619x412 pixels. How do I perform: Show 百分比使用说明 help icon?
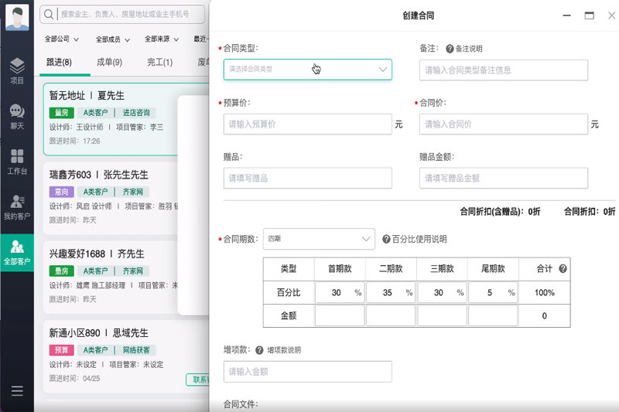point(386,239)
